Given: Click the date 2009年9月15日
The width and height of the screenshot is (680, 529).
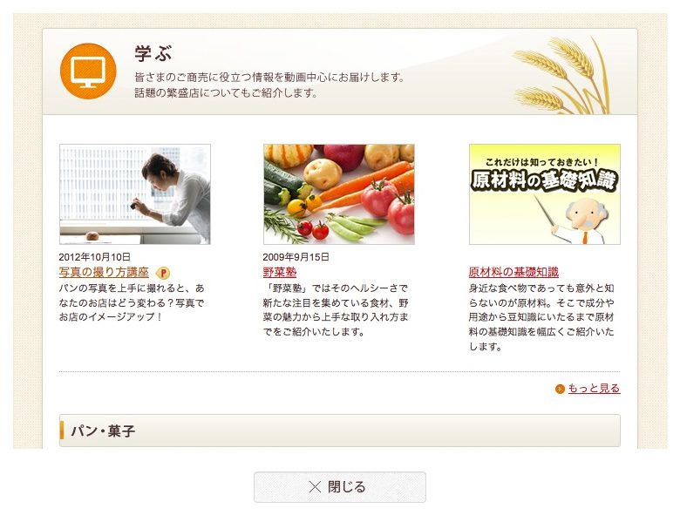Looking at the screenshot, I should click(296, 257).
